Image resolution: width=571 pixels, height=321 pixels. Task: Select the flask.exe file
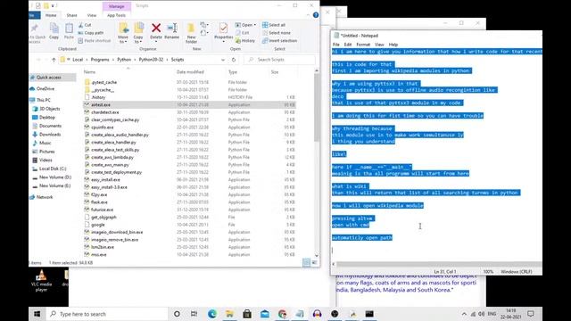point(99,202)
